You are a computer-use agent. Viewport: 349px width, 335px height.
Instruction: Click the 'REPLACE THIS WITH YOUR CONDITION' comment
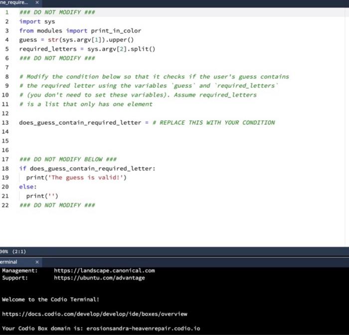214,123
